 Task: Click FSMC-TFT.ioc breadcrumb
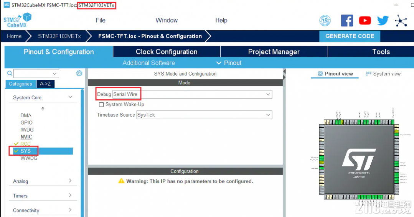(x=150, y=36)
